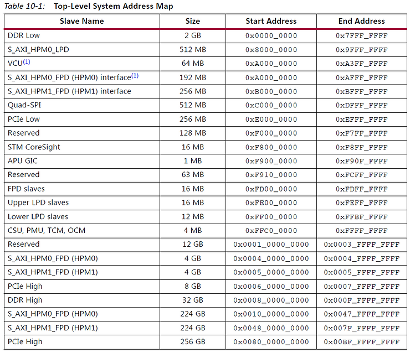This screenshot has height=353, width=410.
Task: Select the '12 GB' size value
Action: (x=193, y=245)
